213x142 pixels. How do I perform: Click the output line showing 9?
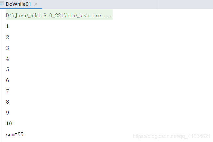7,113
